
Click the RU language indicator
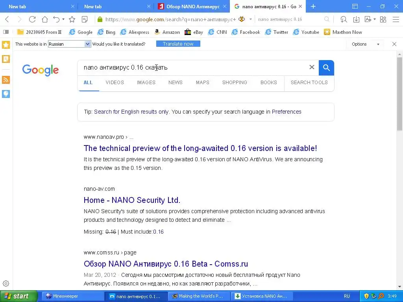tap(347, 296)
